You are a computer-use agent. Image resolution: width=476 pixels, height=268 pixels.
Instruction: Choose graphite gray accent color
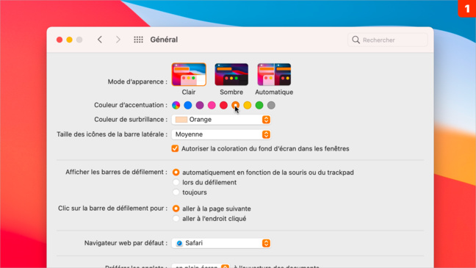pyautogui.click(x=271, y=105)
